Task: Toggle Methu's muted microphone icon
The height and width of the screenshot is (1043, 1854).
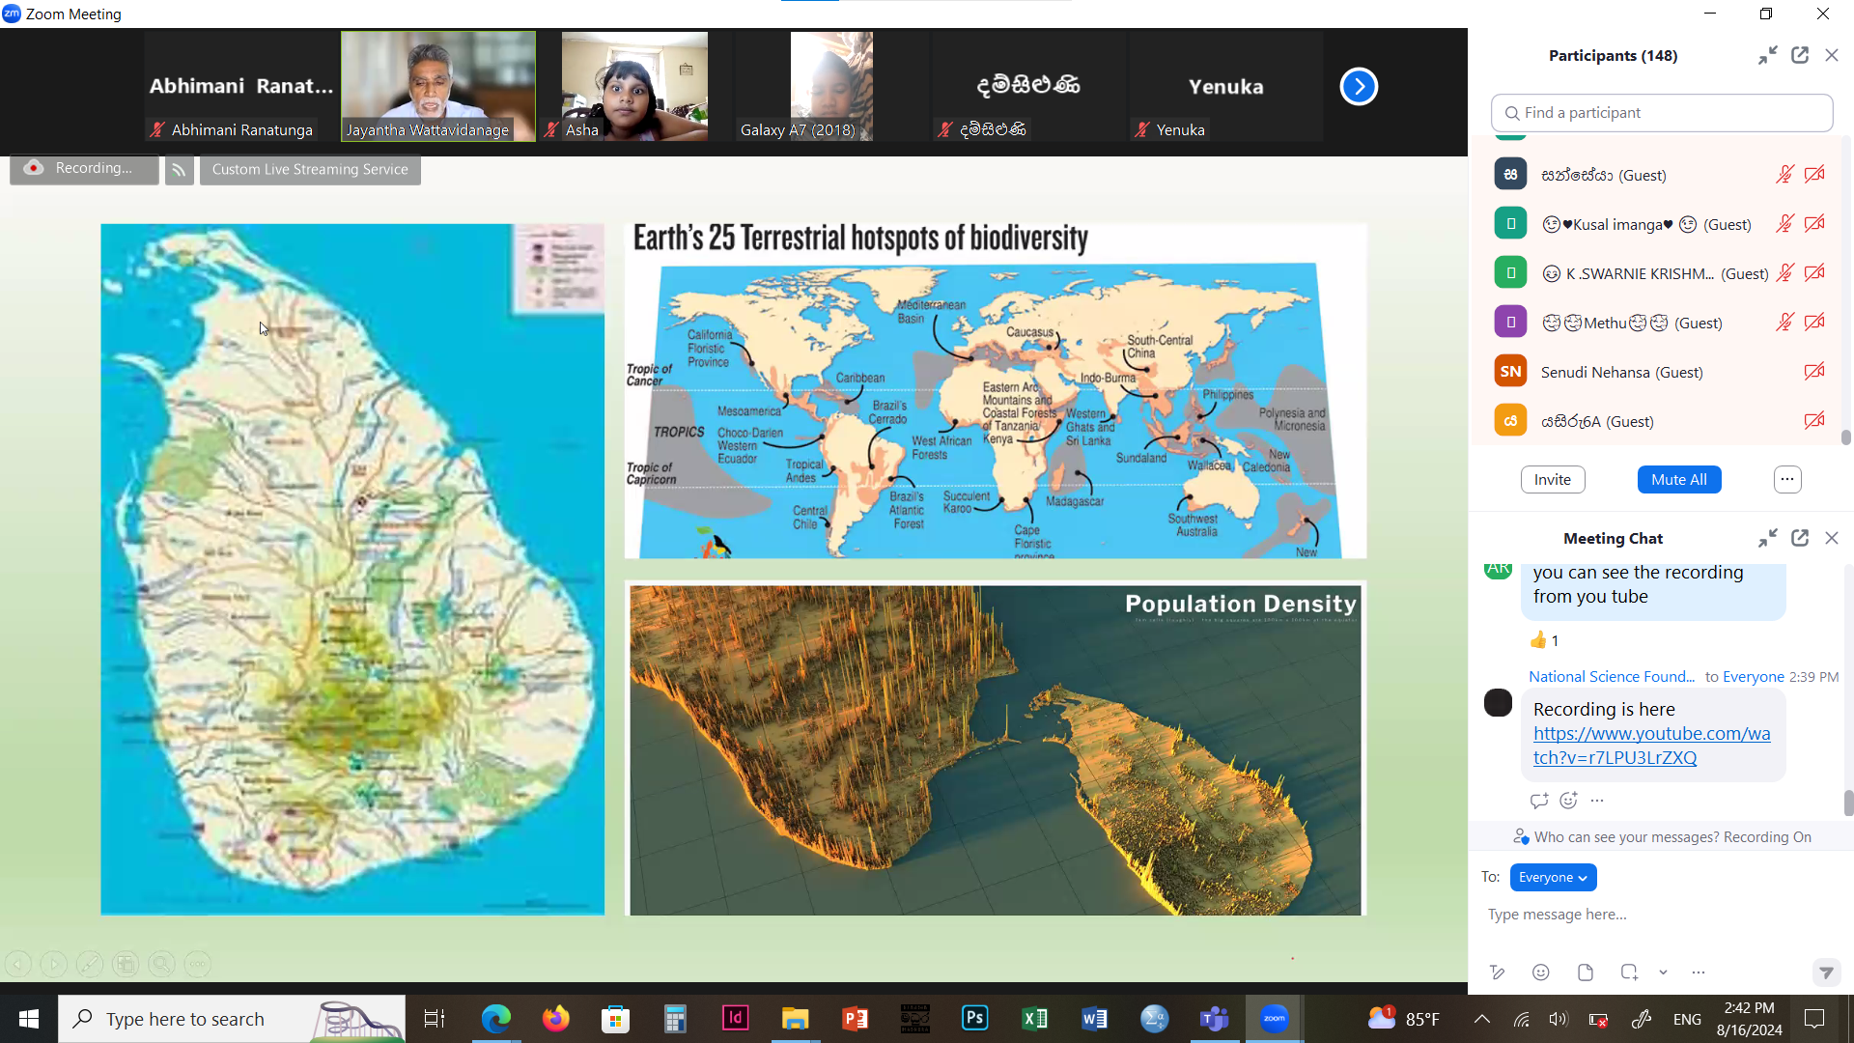Action: point(1784,323)
